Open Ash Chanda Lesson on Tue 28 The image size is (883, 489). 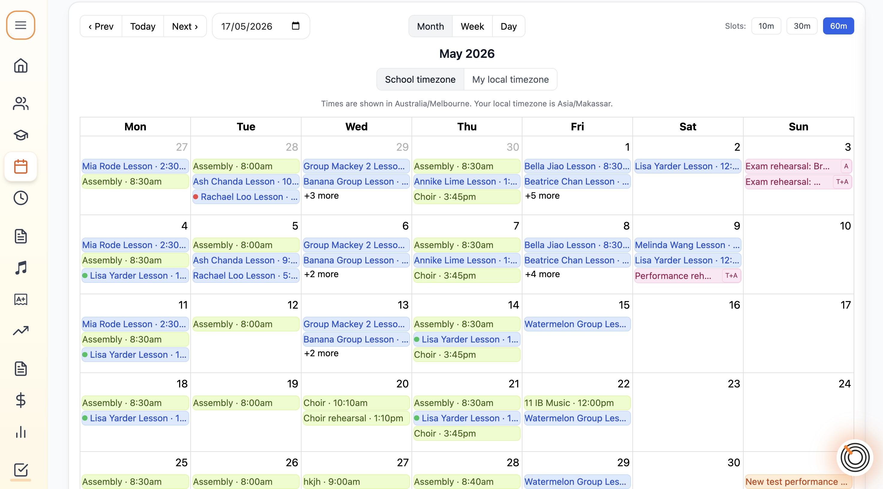[246, 182]
